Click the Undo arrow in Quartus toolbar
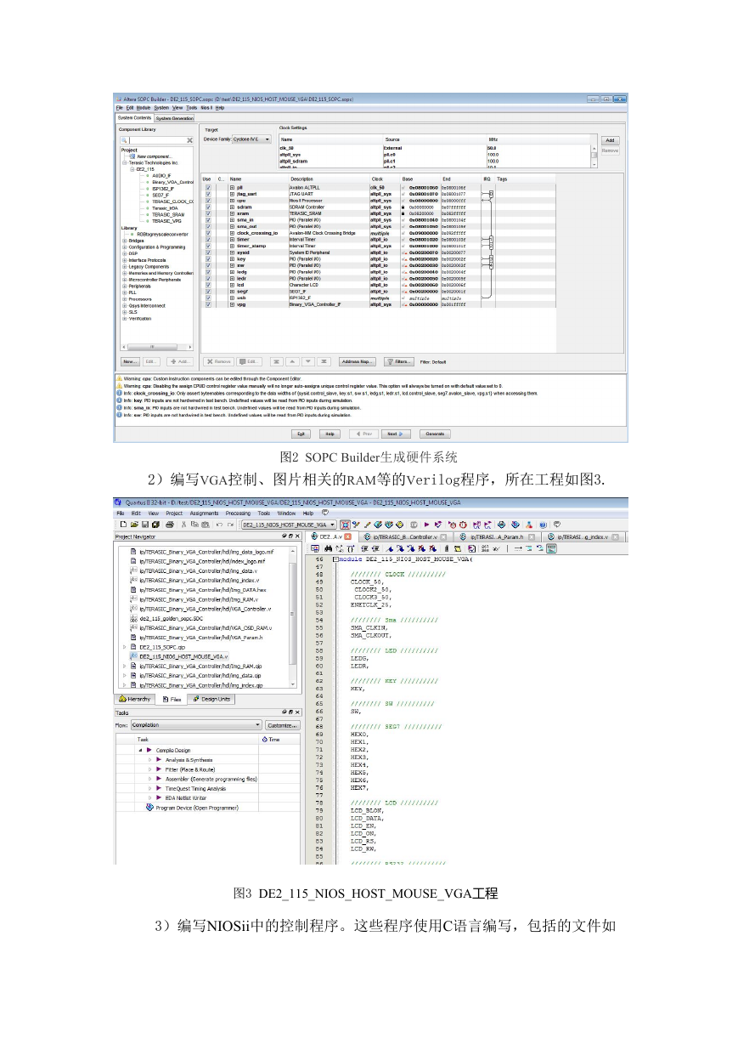Screen dimensions: 738x1044 tap(219, 525)
